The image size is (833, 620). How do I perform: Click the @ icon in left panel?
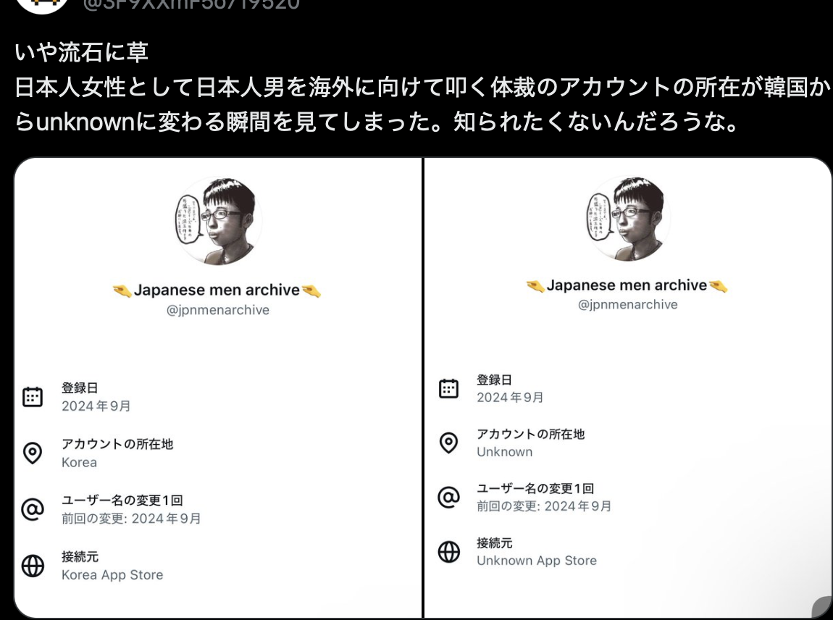tap(33, 509)
